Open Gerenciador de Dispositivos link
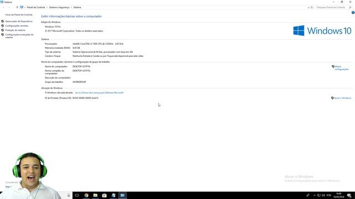This screenshot has height=199, width=355. (x=19, y=21)
